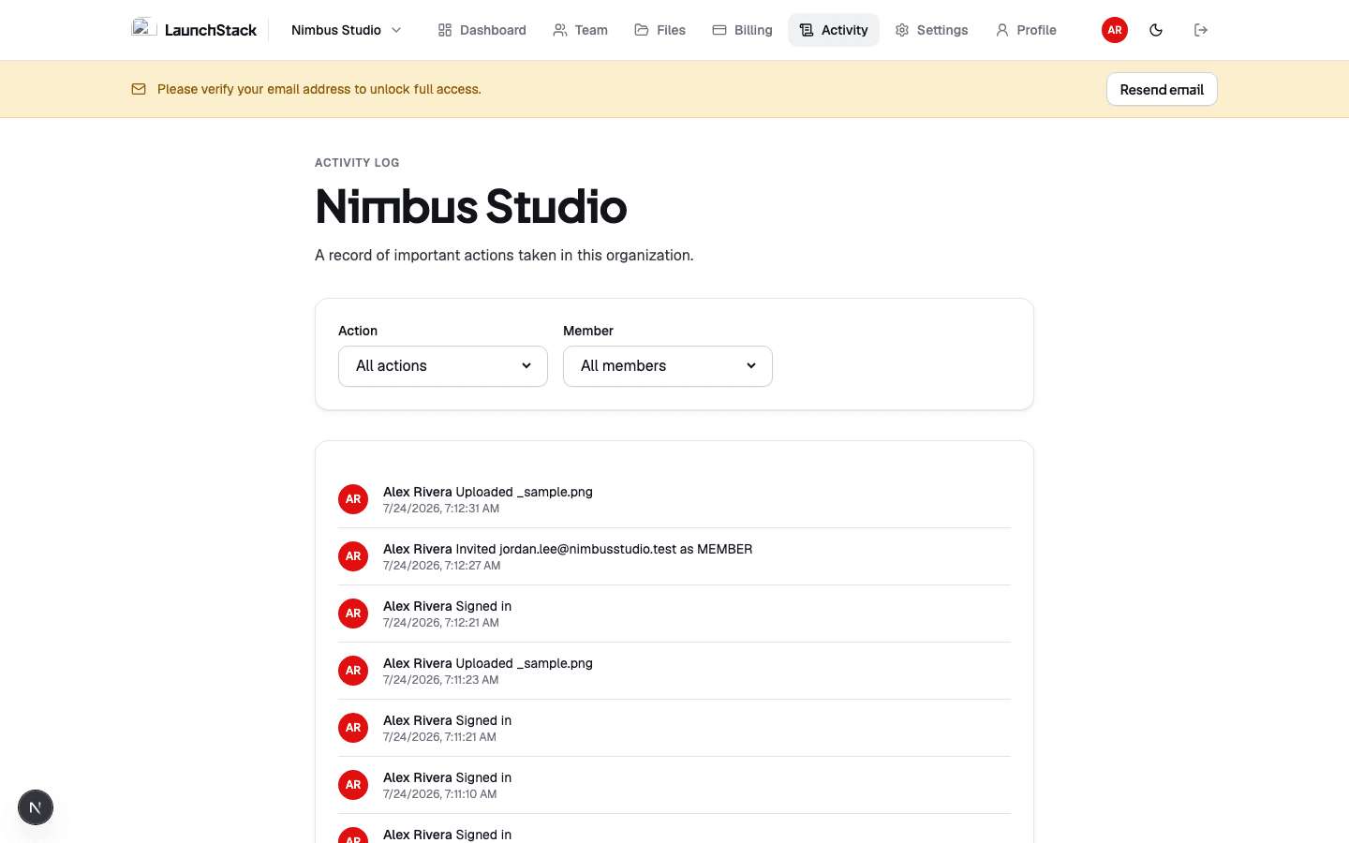Click the timestamp 7/24/2026, 7:12:27 AM
1349x843 pixels.
pyautogui.click(x=442, y=566)
